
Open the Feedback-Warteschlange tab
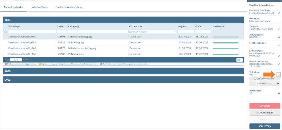point(69,7)
